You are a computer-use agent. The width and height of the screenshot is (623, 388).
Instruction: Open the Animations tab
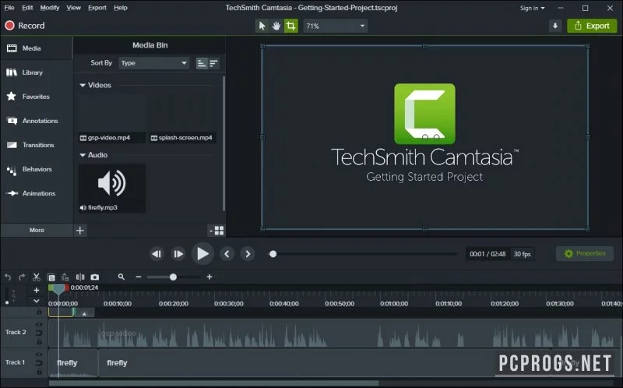pos(36,193)
